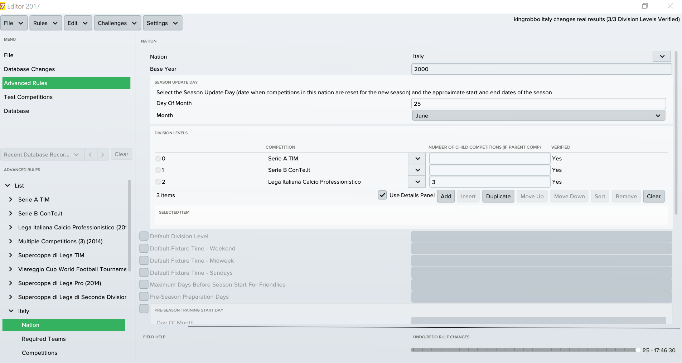Select division level row 0 indicator

click(x=158, y=159)
